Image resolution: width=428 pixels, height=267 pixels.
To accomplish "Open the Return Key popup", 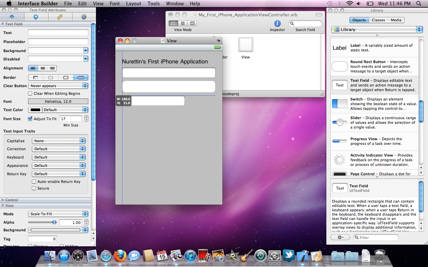I will tap(59, 174).
